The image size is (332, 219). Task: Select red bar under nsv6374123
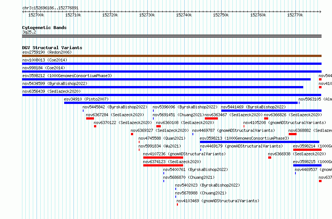(x=163, y=165)
